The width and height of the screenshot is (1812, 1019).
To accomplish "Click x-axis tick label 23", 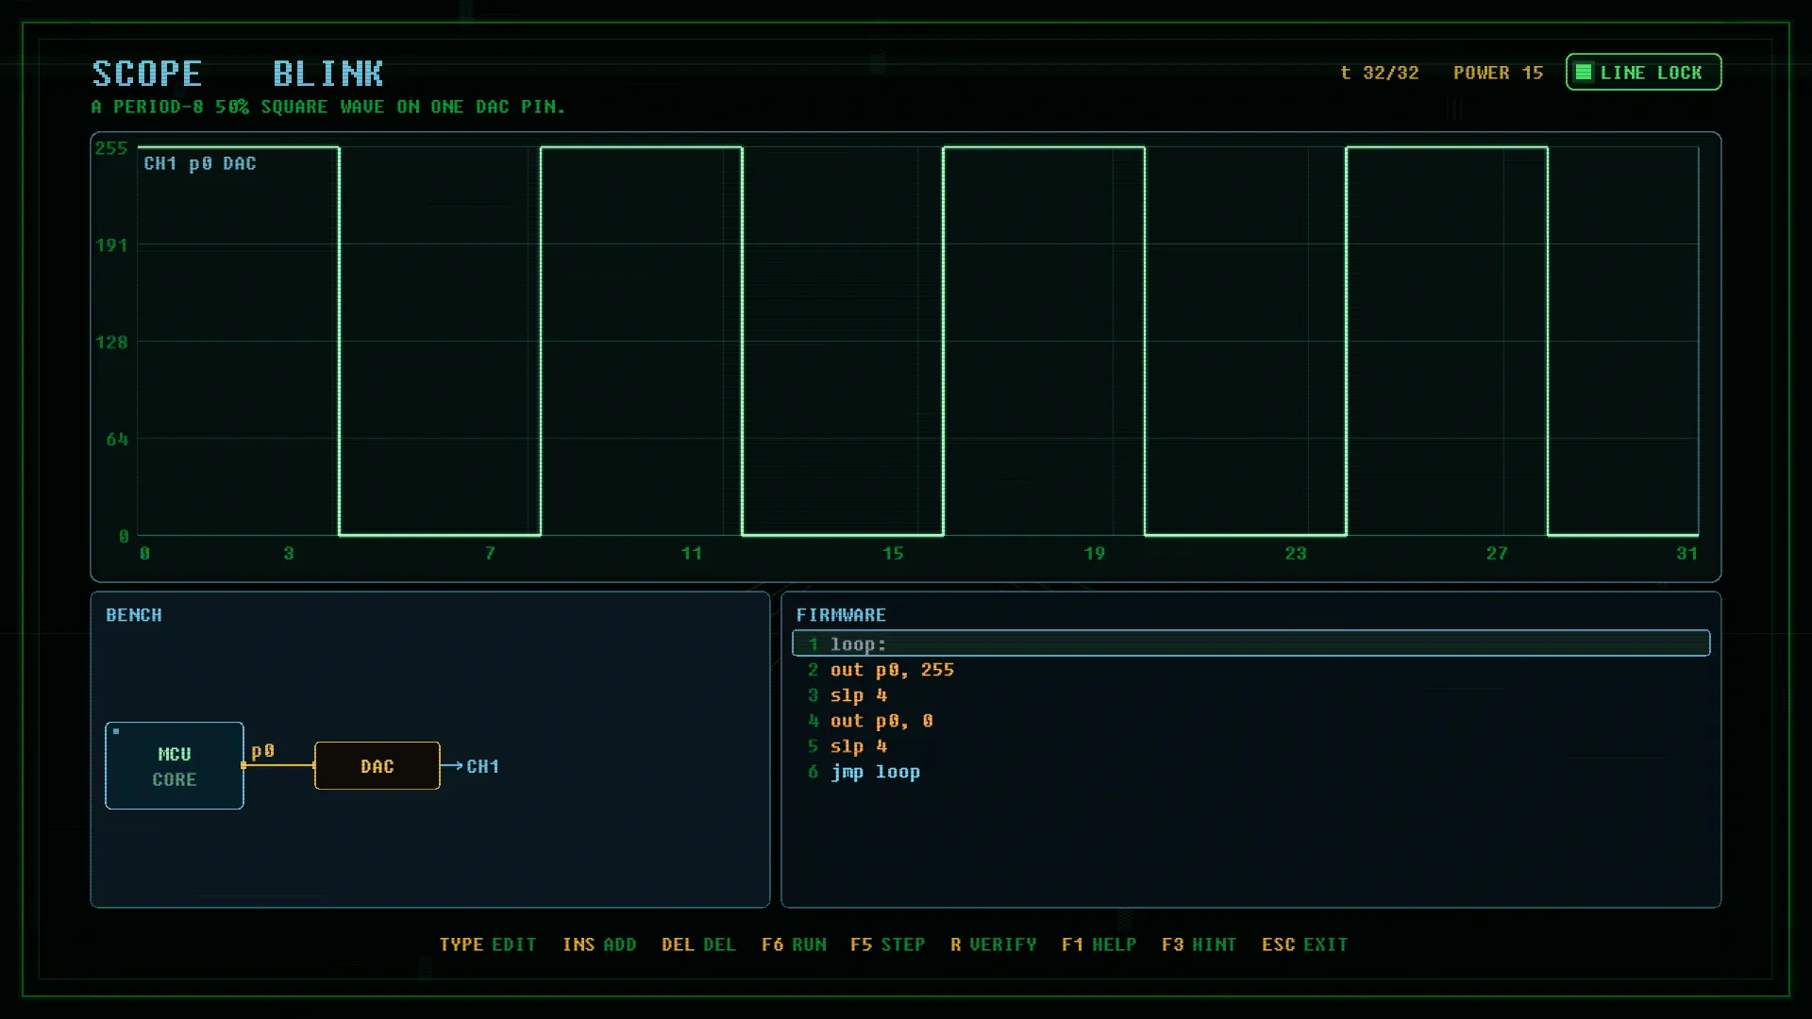I will point(1296,554).
